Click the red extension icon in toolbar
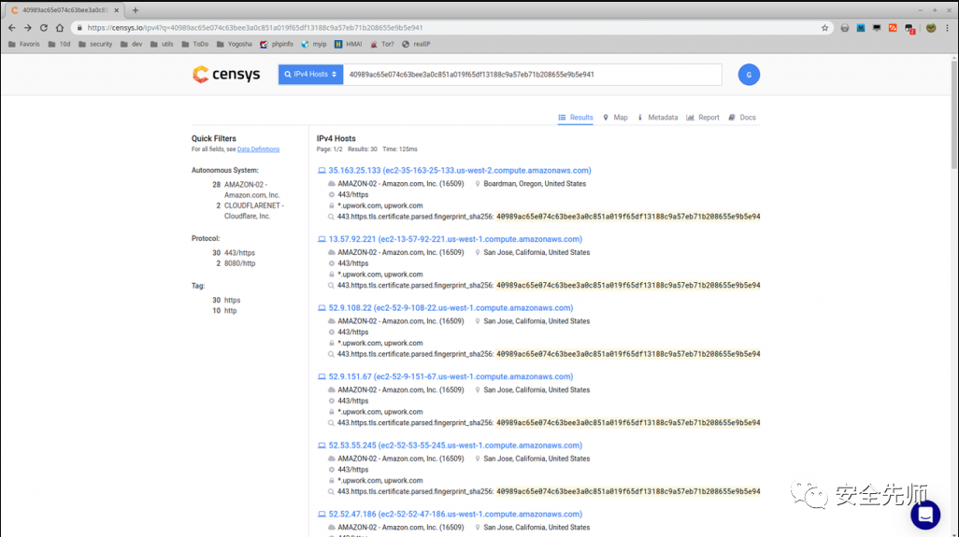The width and height of the screenshot is (959, 537). [x=893, y=27]
